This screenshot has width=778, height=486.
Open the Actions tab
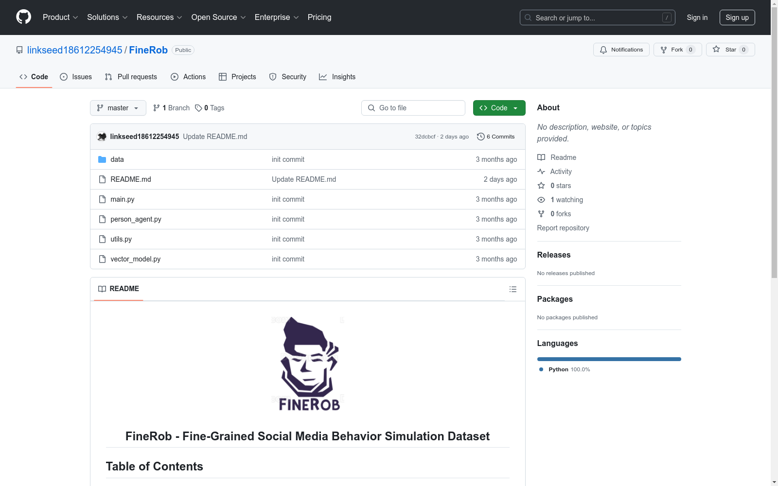click(188, 77)
